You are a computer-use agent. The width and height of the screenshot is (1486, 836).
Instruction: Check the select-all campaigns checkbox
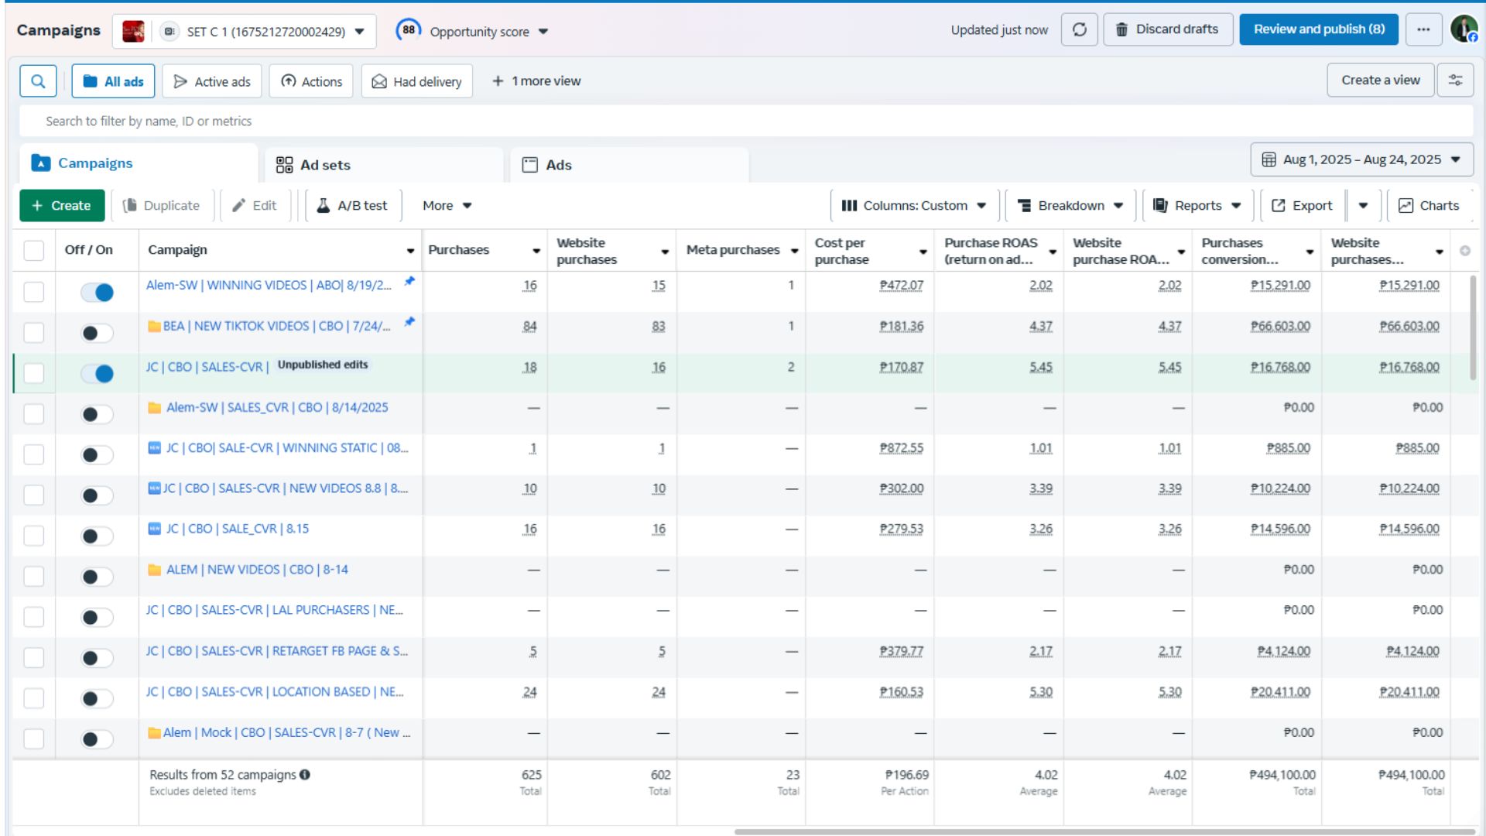(34, 251)
